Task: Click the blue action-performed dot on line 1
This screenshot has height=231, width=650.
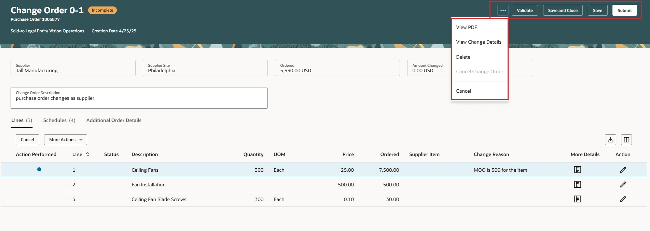Action: [x=39, y=169]
